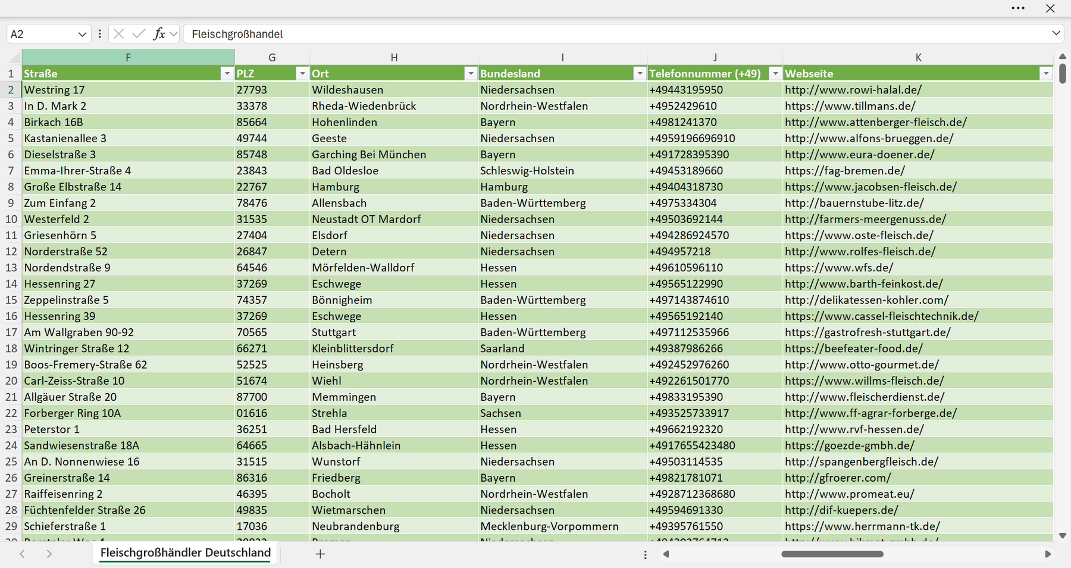Select column header J
This screenshot has width=1071, height=568.
coord(715,58)
